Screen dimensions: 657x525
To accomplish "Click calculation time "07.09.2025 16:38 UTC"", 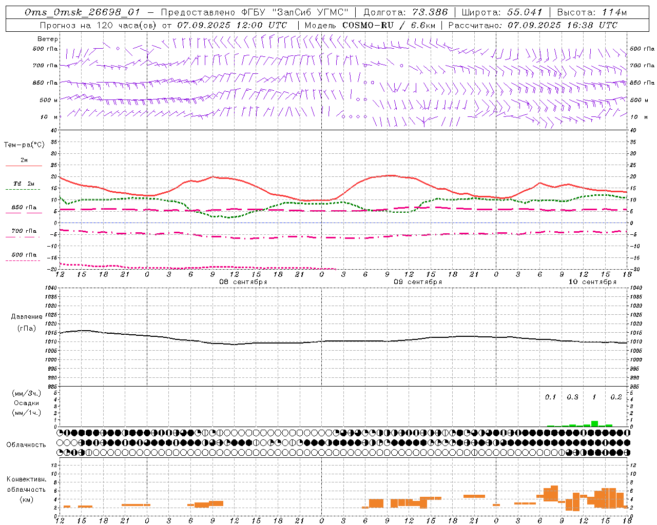I will (x=563, y=25).
